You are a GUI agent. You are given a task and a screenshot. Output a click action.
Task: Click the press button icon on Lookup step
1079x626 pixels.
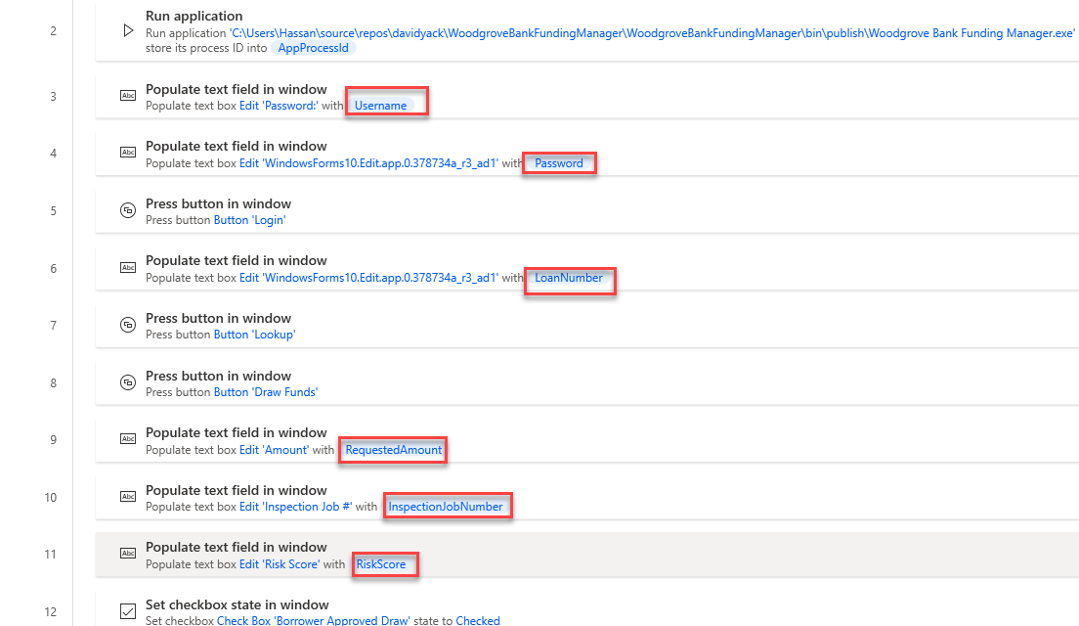pos(128,324)
